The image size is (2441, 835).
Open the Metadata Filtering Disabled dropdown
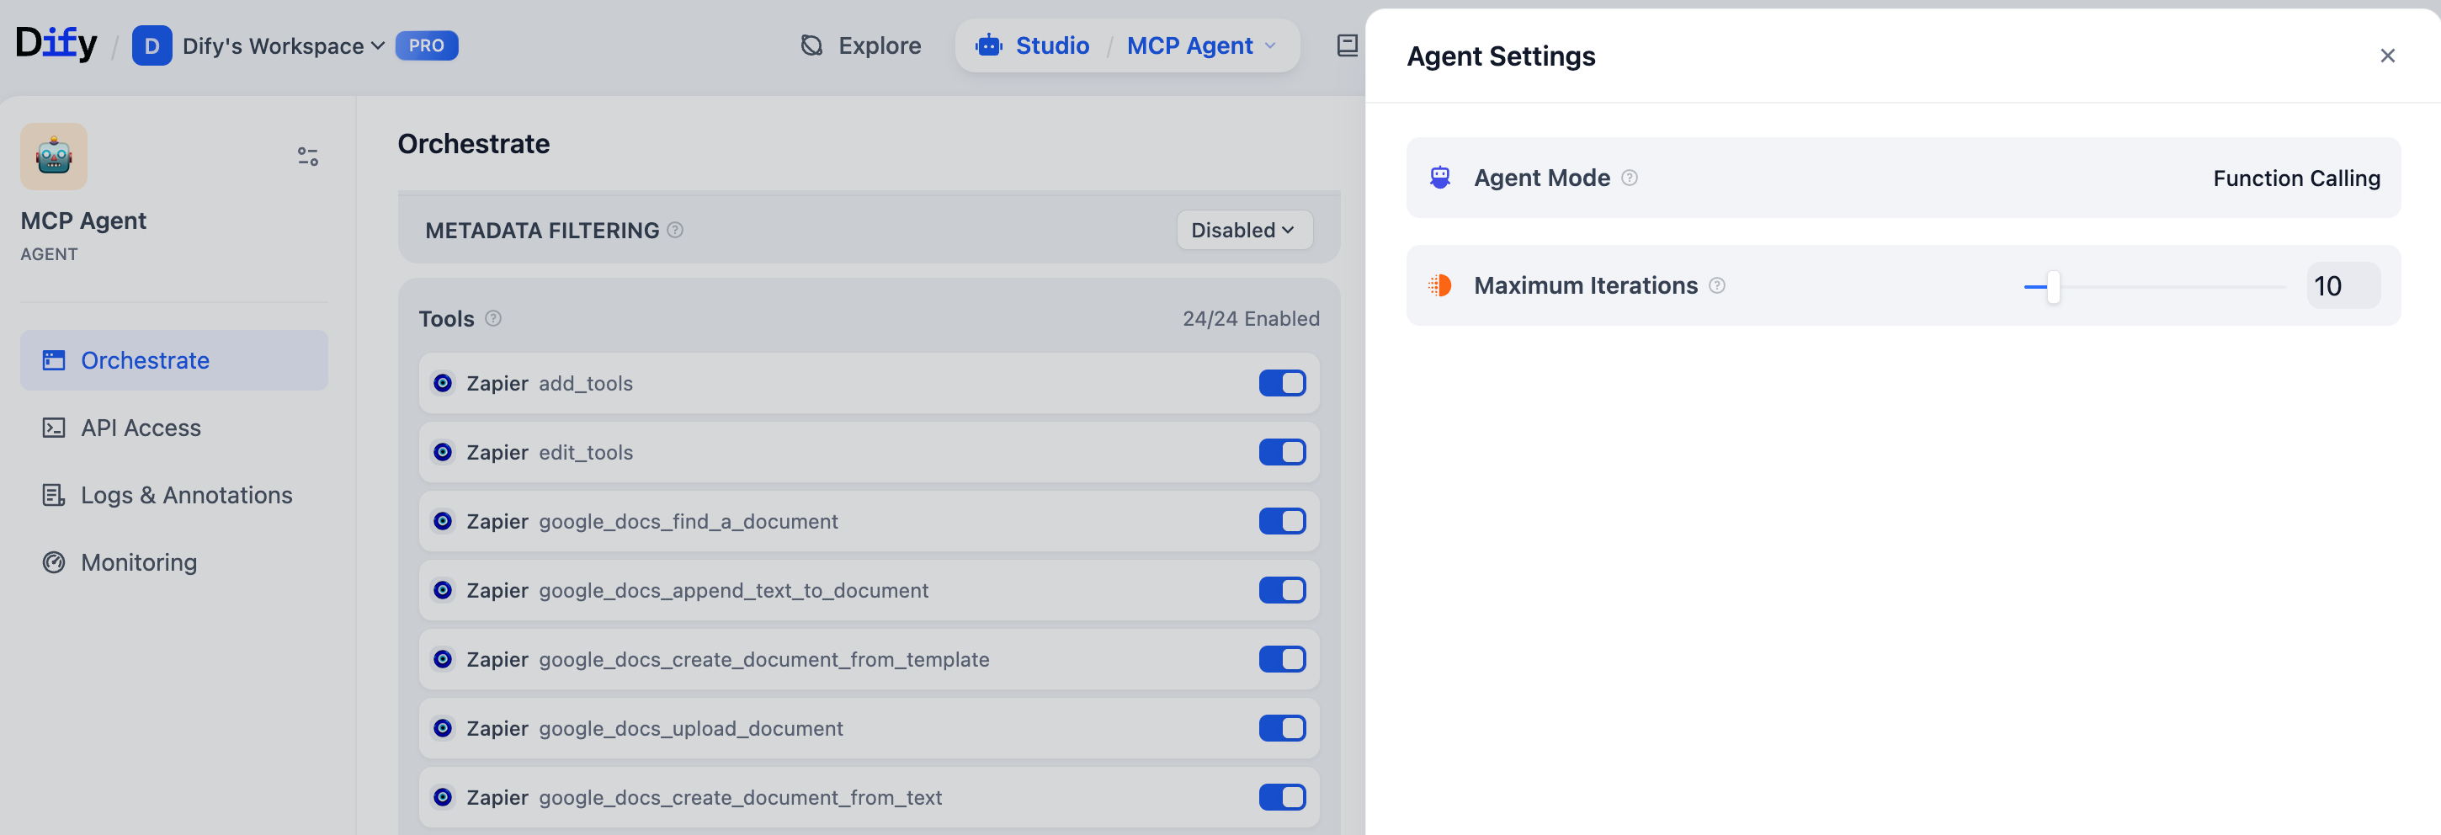(1243, 229)
